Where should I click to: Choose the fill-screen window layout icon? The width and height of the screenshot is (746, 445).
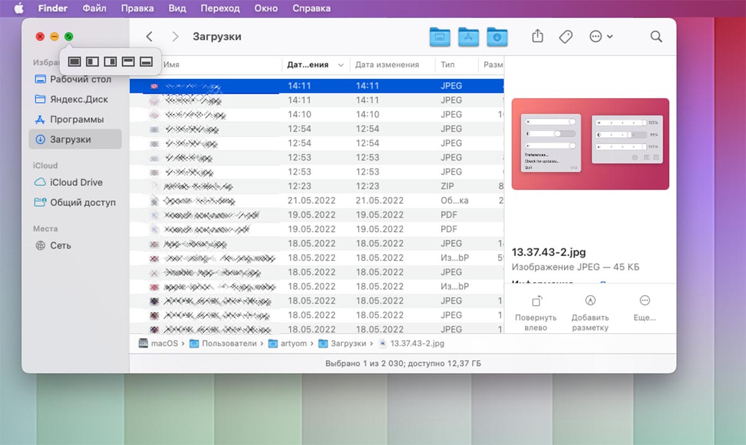(x=74, y=62)
